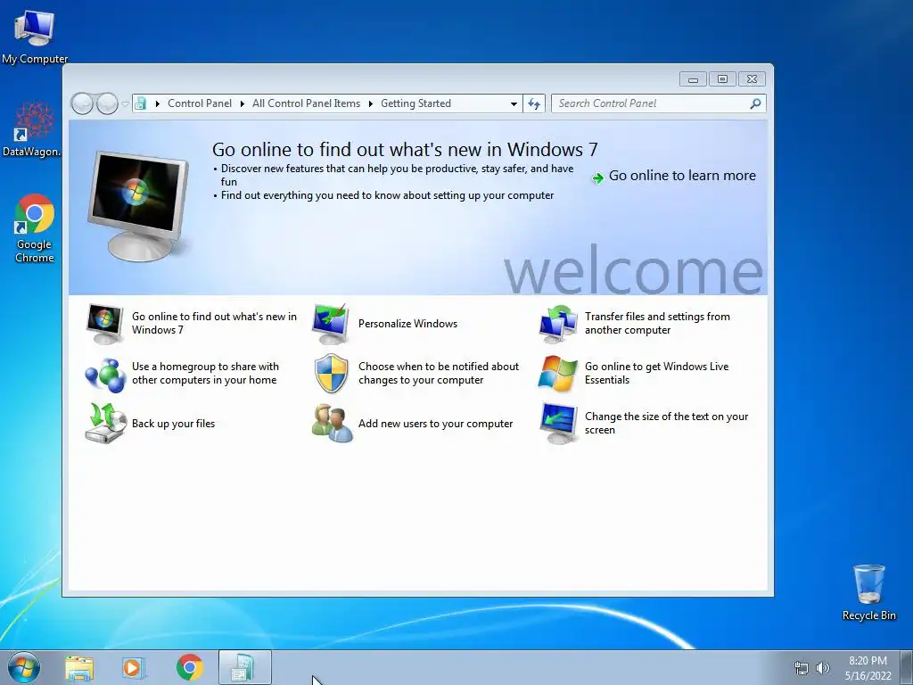Open Personalize Windows
This screenshot has width=913, height=685.
coord(407,324)
